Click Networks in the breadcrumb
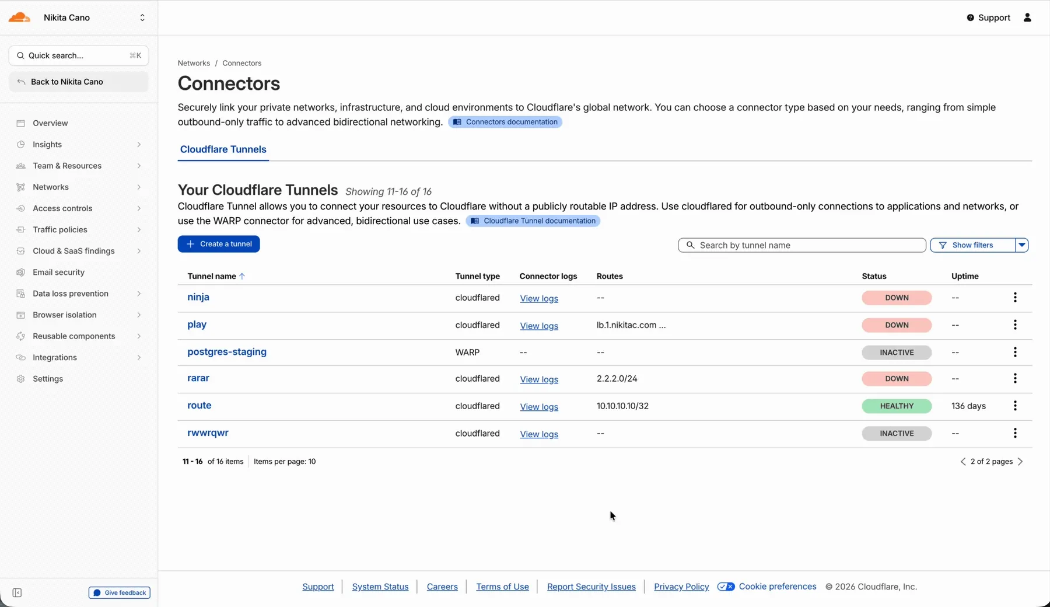The height and width of the screenshot is (607, 1050). point(194,63)
